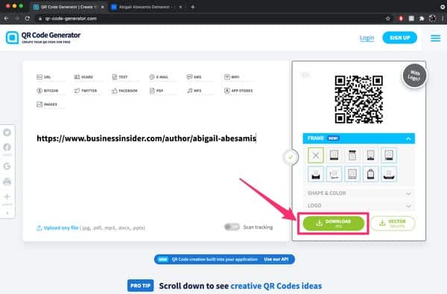447x294 pixels.
Task: Pick the fifth frame in top row
Action: click(389, 156)
